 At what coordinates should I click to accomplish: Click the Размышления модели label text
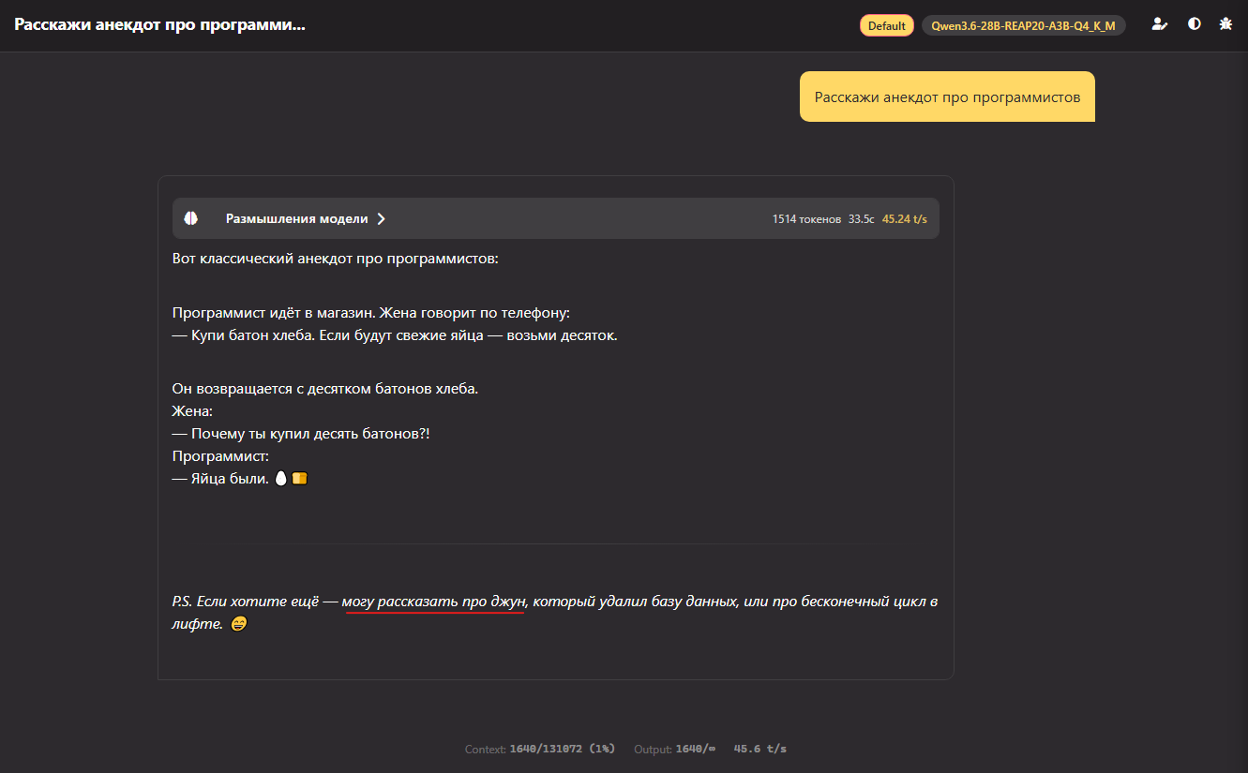point(296,218)
